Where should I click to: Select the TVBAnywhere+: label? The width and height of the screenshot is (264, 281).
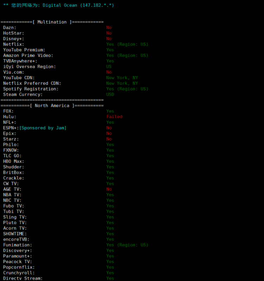20,61
